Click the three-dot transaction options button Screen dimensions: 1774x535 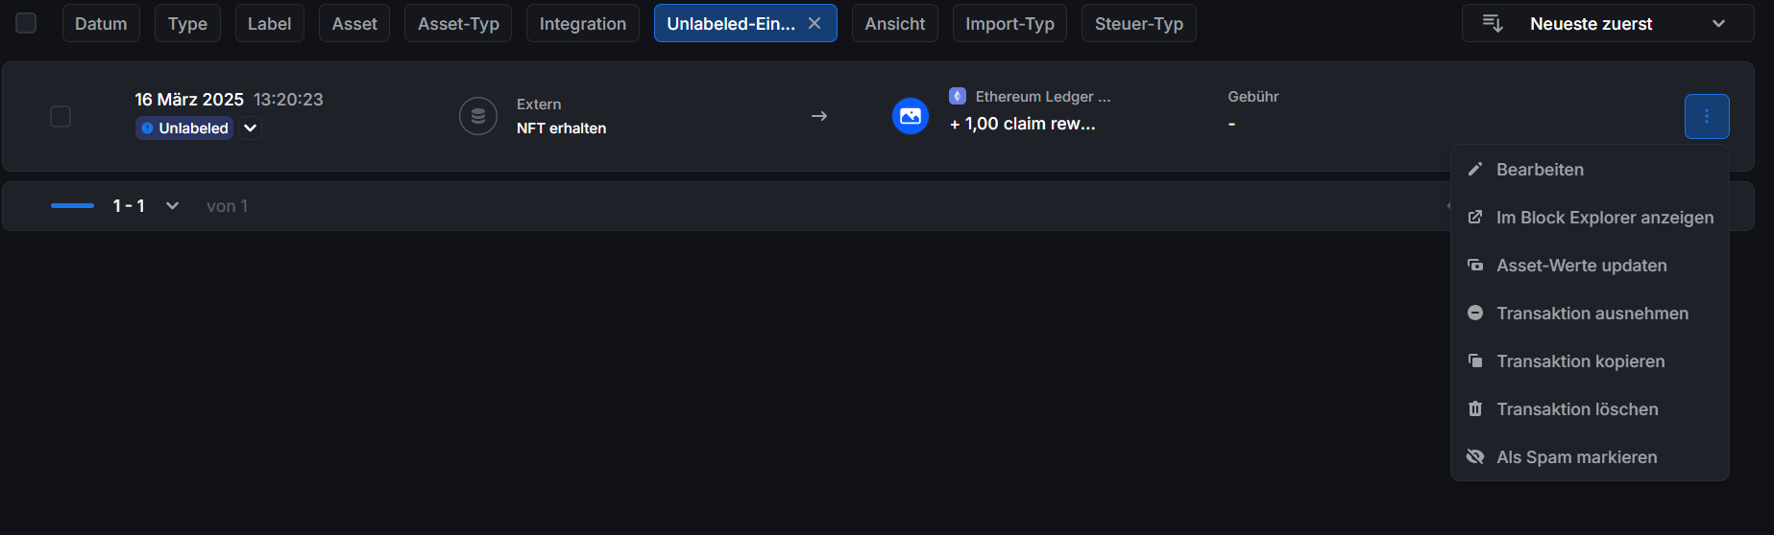tap(1707, 116)
